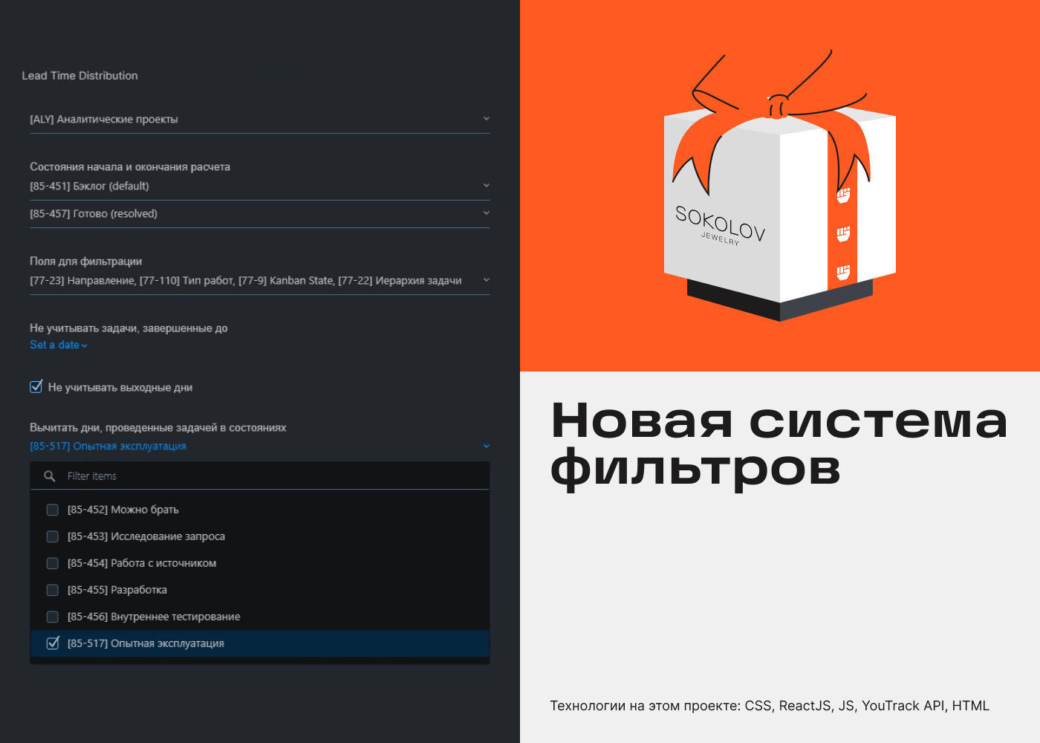Click the search magnifier icon in filter
The image size is (1040, 743).
(x=50, y=476)
